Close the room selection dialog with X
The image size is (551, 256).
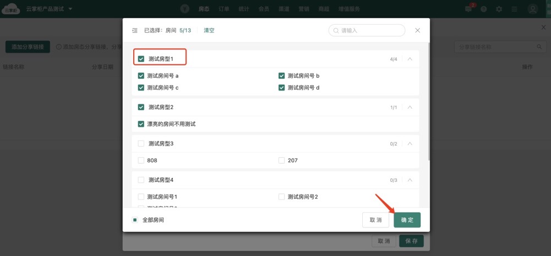(x=417, y=31)
